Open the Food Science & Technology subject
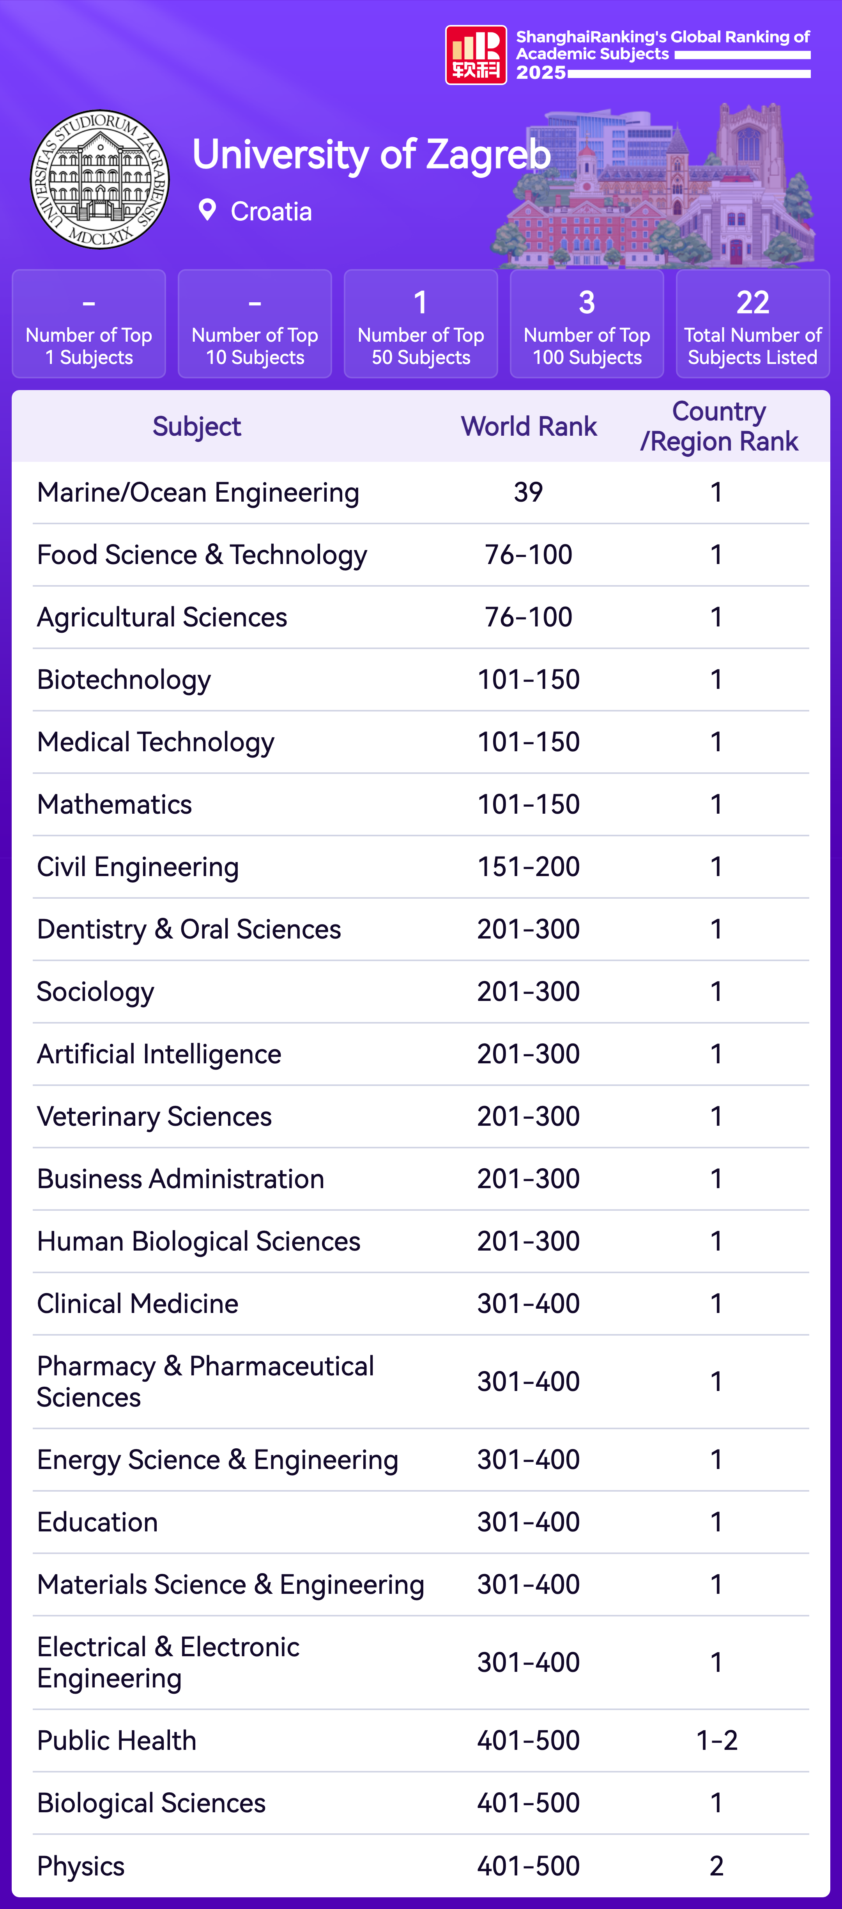This screenshot has height=1909, width=842. click(202, 555)
